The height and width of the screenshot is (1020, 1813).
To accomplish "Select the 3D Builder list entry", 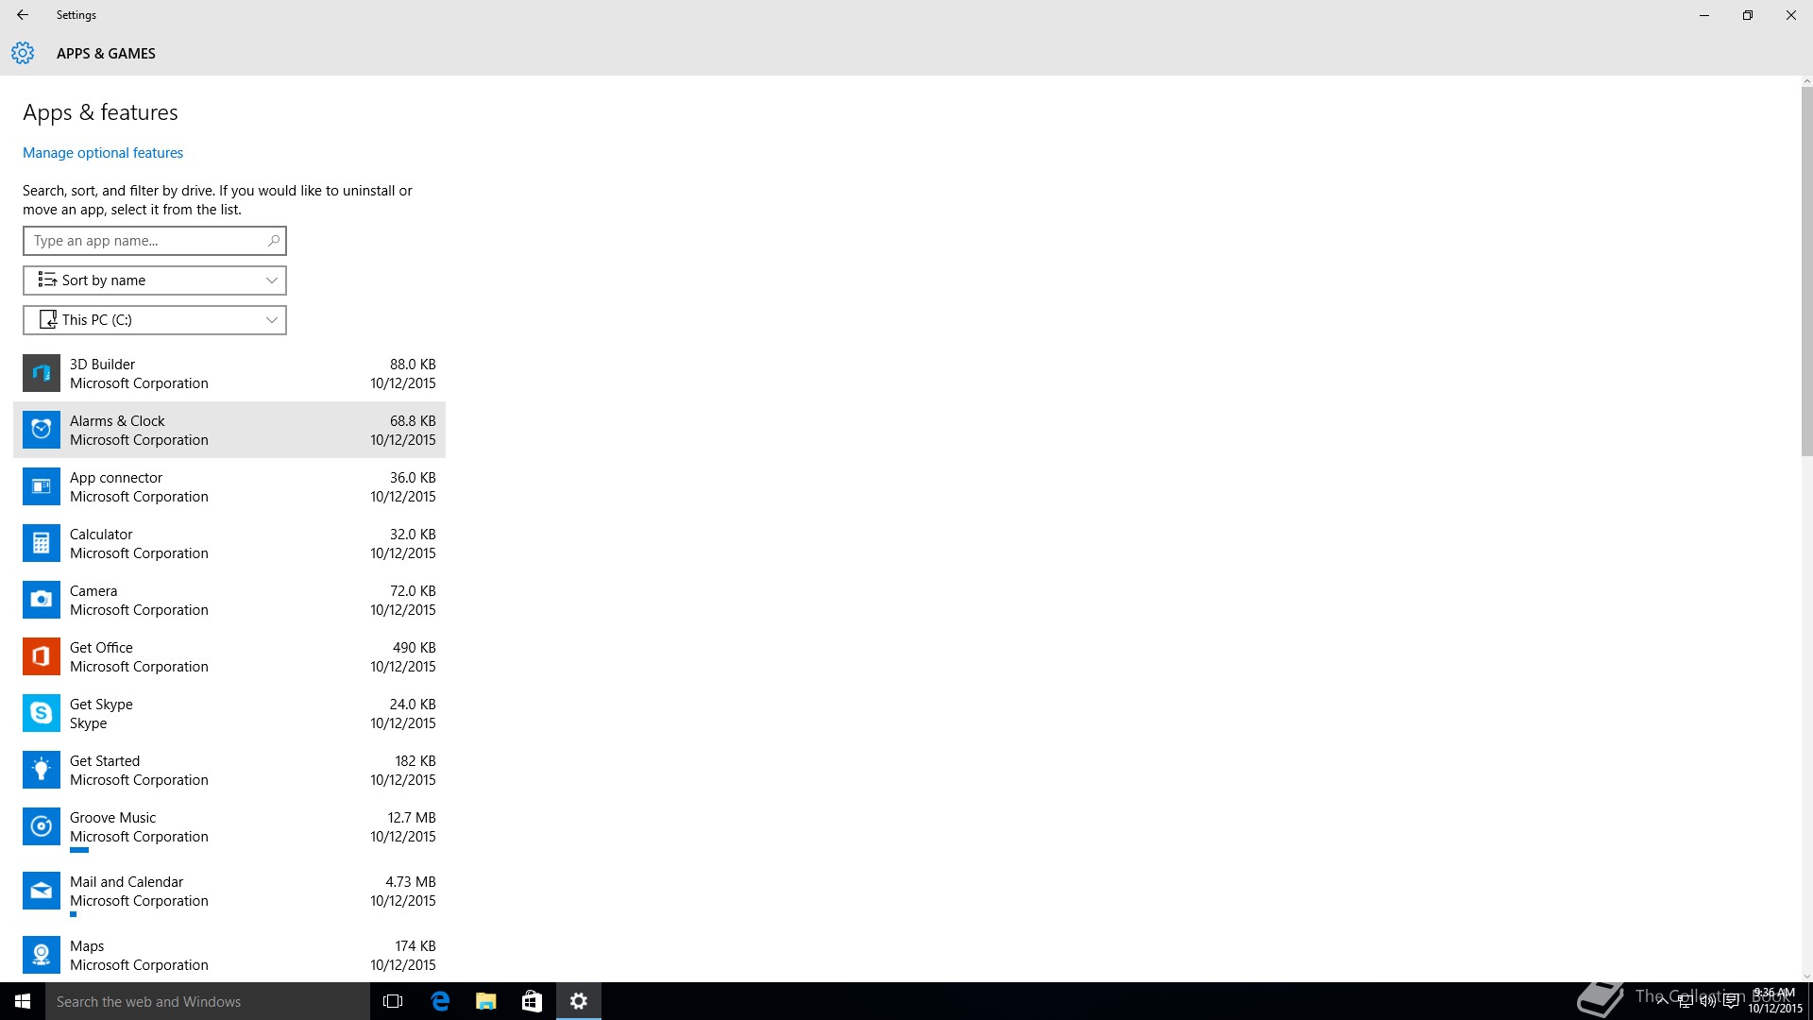I will [x=229, y=373].
